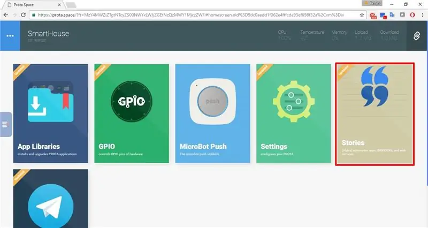
Task: Reload the Prota Space page
Action: click(23, 15)
